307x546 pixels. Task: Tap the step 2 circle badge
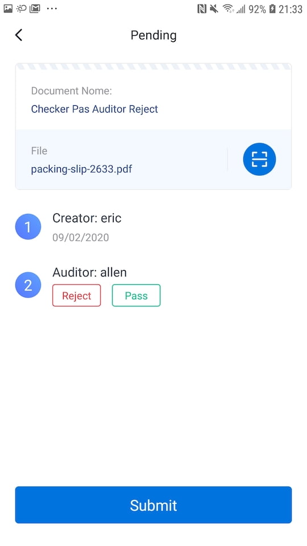pos(28,285)
